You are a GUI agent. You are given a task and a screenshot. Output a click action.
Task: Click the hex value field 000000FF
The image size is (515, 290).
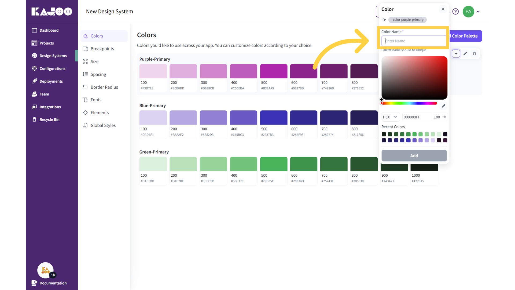pyautogui.click(x=417, y=117)
